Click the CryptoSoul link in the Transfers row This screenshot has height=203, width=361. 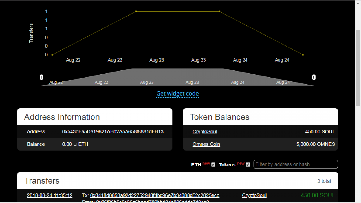tap(254, 195)
